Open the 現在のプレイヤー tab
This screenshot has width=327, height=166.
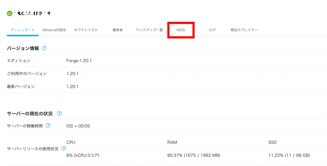tap(244, 30)
